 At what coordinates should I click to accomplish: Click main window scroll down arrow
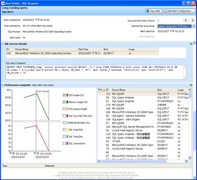194,177
